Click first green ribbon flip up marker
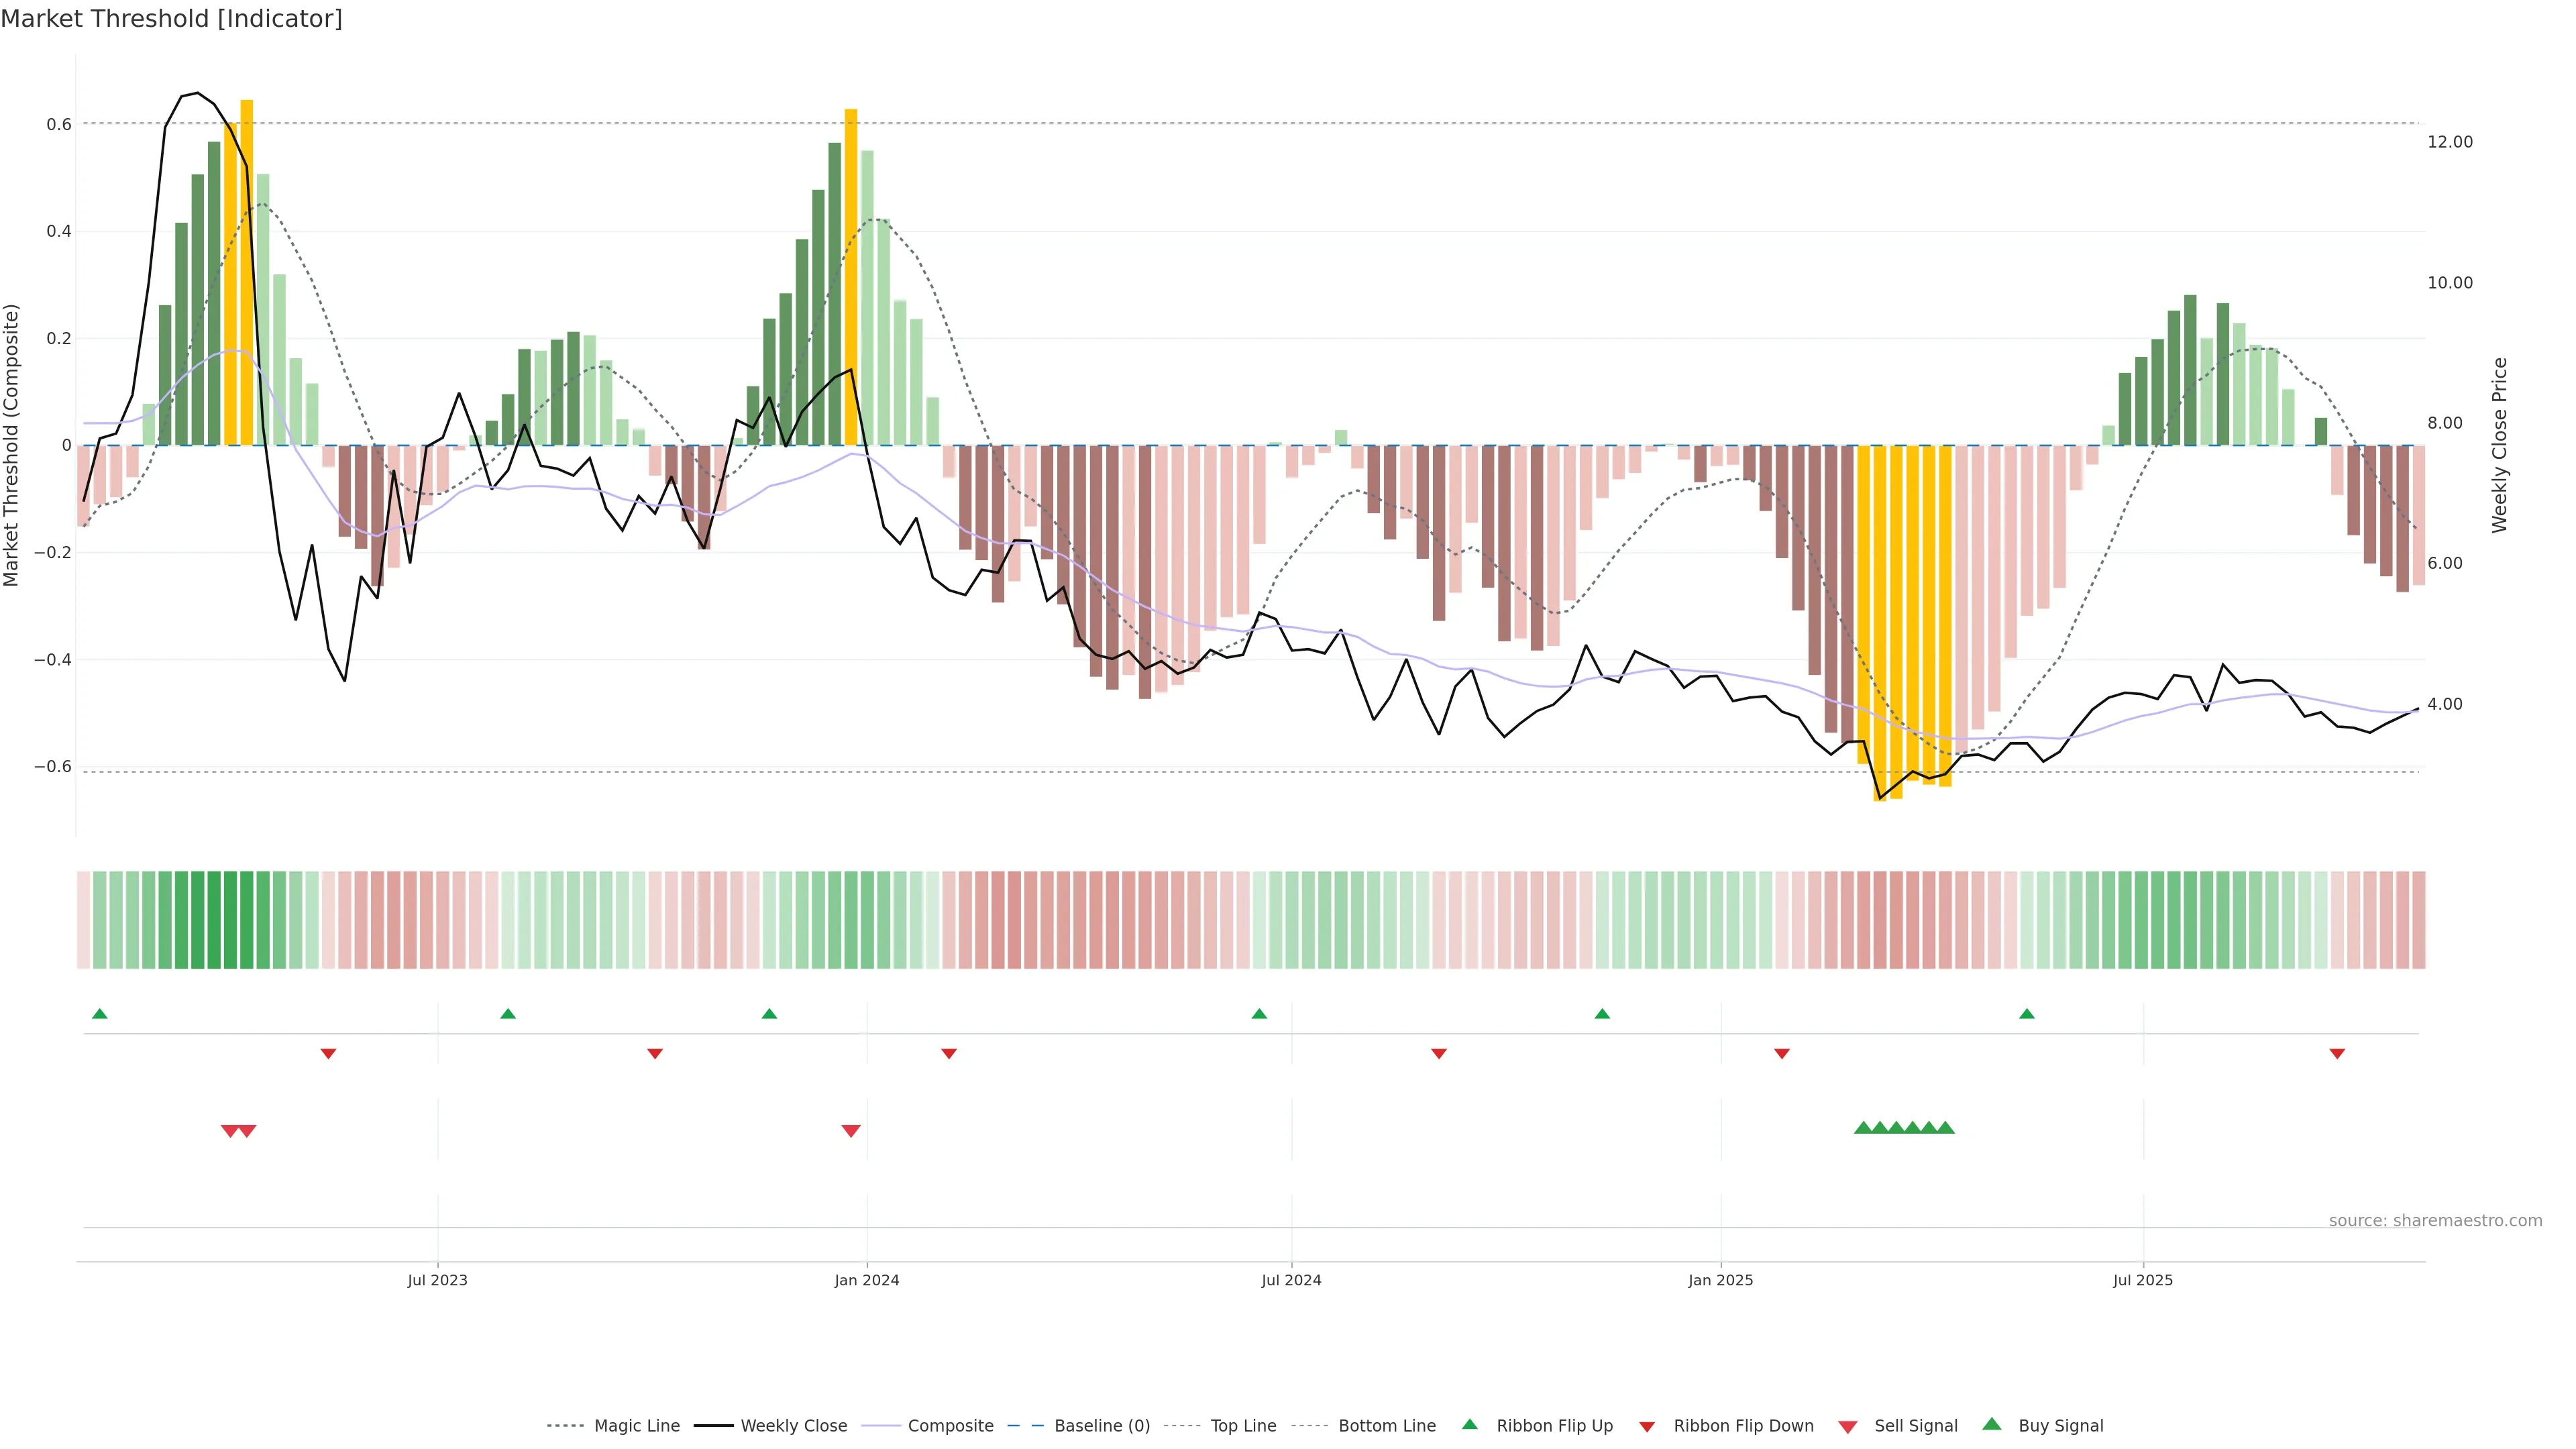This screenshot has width=2576, height=1449. pyautogui.click(x=99, y=1014)
